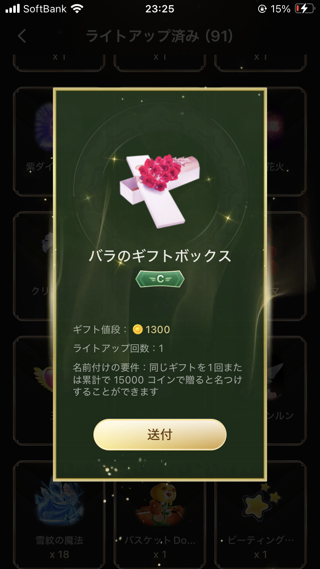Tap the クリ gift card at left edge
This screenshot has width=320, height=569.
33,266
